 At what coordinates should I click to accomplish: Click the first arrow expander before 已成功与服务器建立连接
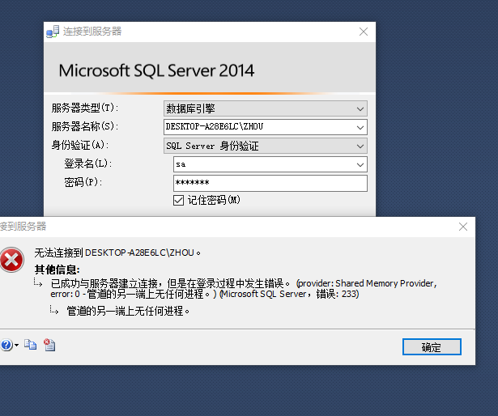tap(38, 282)
